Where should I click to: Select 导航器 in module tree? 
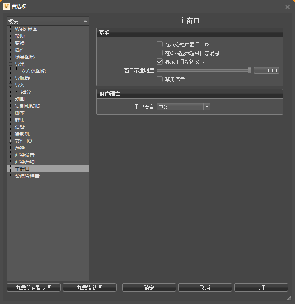tap(22, 78)
